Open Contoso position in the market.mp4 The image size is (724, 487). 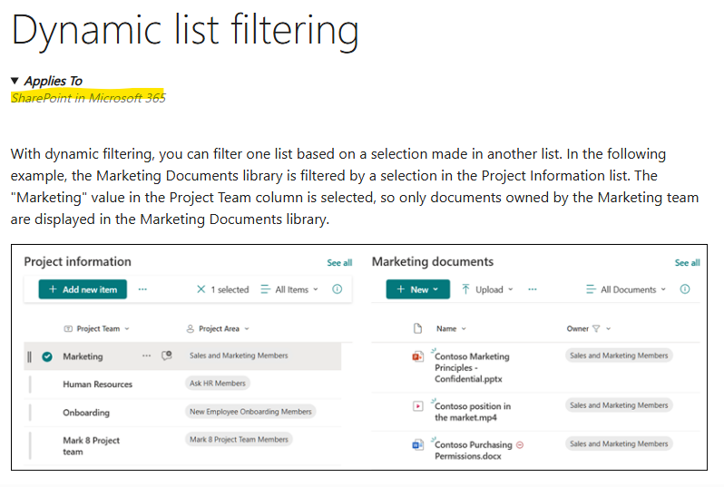pyautogui.click(x=473, y=412)
